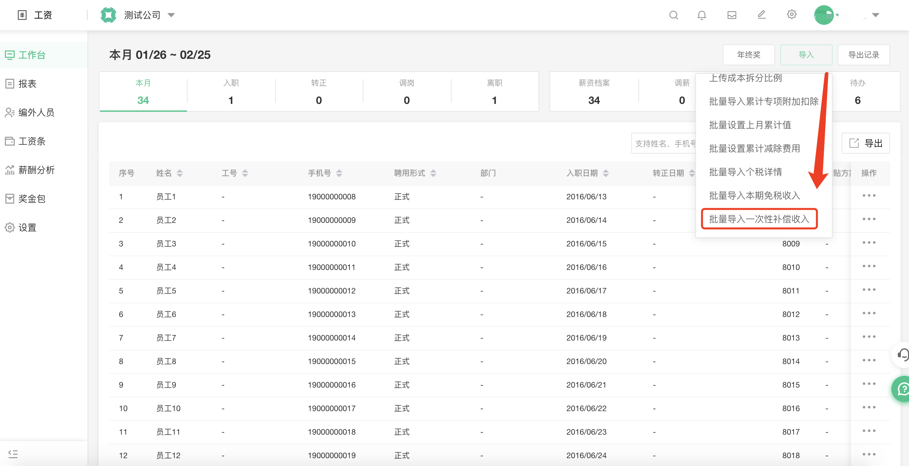Viewport: 909px width, 466px height.
Task: Open 设置 in the sidebar
Action: pos(44,227)
